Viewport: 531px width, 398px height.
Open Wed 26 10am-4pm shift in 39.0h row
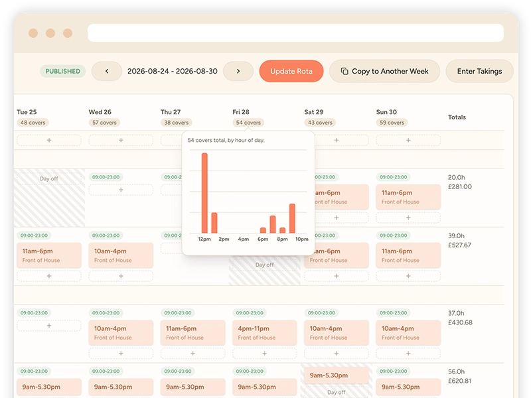pyautogui.click(x=121, y=255)
